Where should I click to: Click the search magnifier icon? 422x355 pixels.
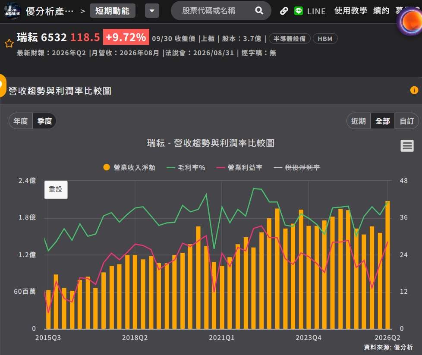pos(259,11)
